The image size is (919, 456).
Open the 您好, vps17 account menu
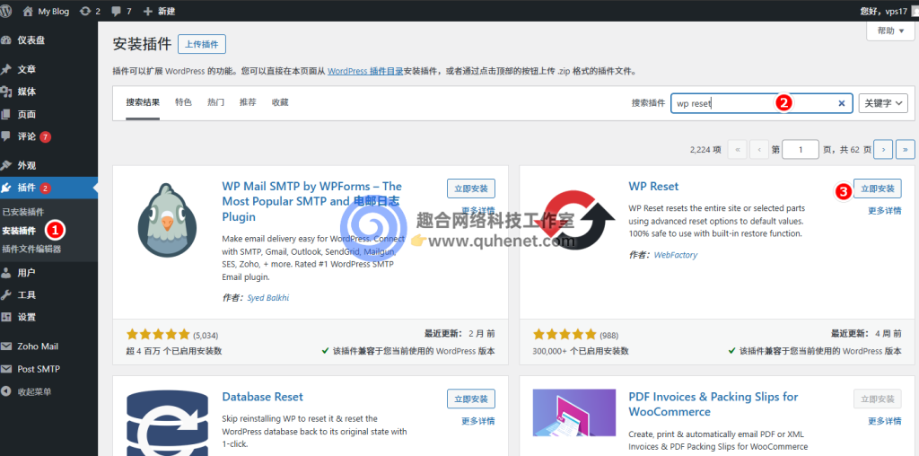pyautogui.click(x=888, y=11)
